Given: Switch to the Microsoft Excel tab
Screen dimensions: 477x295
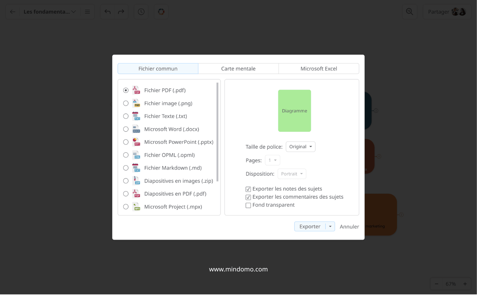Looking at the screenshot, I should click(x=319, y=69).
